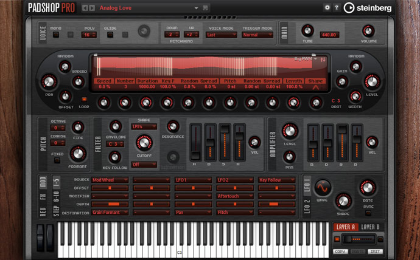Toggle the grain Loop button
Screen dimensions: 420x260
click(84, 99)
